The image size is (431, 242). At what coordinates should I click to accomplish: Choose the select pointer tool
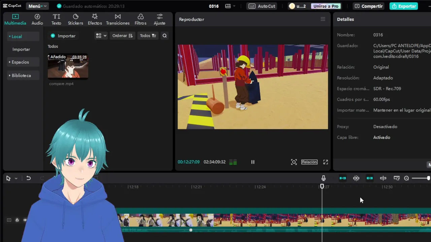[x=8, y=178]
